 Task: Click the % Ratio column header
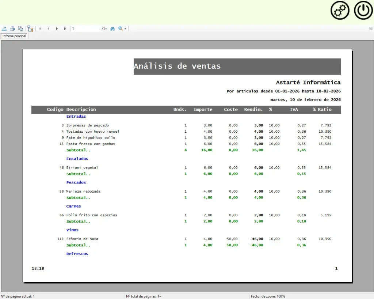pyautogui.click(x=322, y=110)
